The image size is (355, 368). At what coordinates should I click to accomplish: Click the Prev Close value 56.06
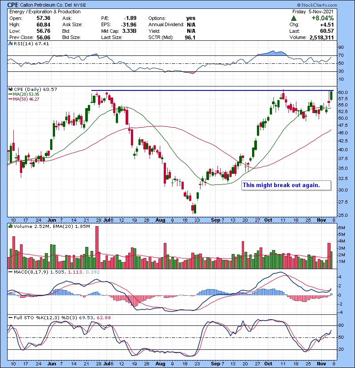click(x=43, y=38)
